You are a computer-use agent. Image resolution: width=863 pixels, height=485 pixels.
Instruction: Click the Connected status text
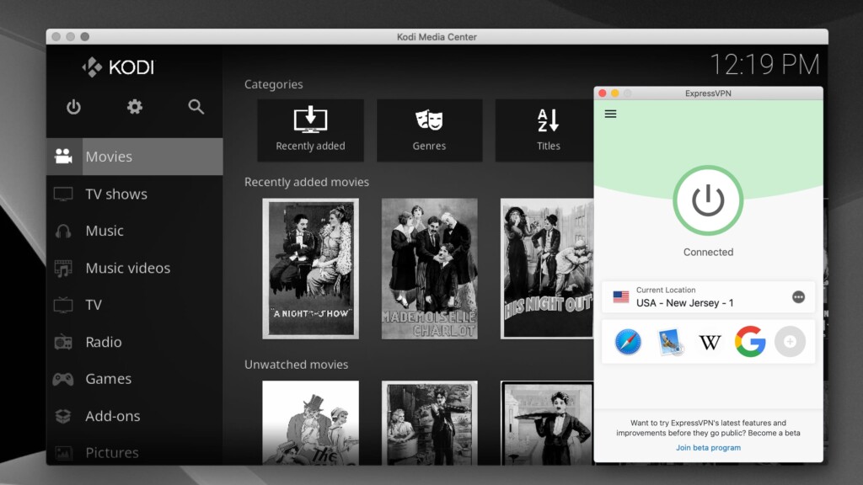[x=708, y=253]
